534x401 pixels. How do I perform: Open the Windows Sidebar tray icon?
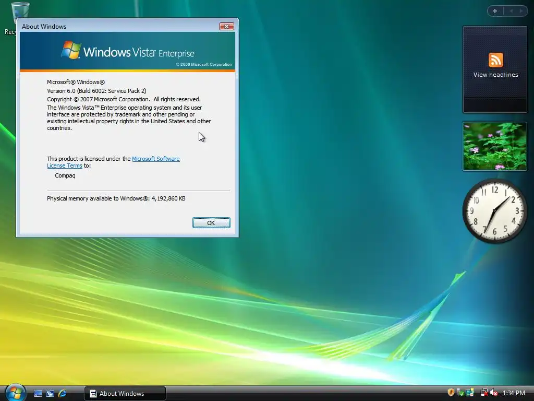click(470, 393)
